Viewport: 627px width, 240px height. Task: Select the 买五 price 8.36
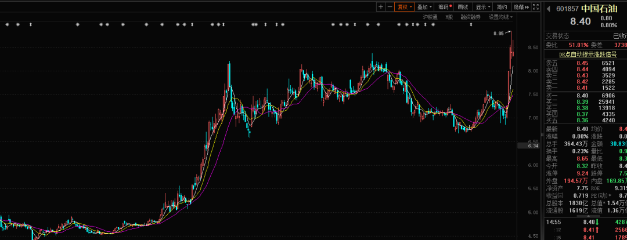[x=582, y=120]
